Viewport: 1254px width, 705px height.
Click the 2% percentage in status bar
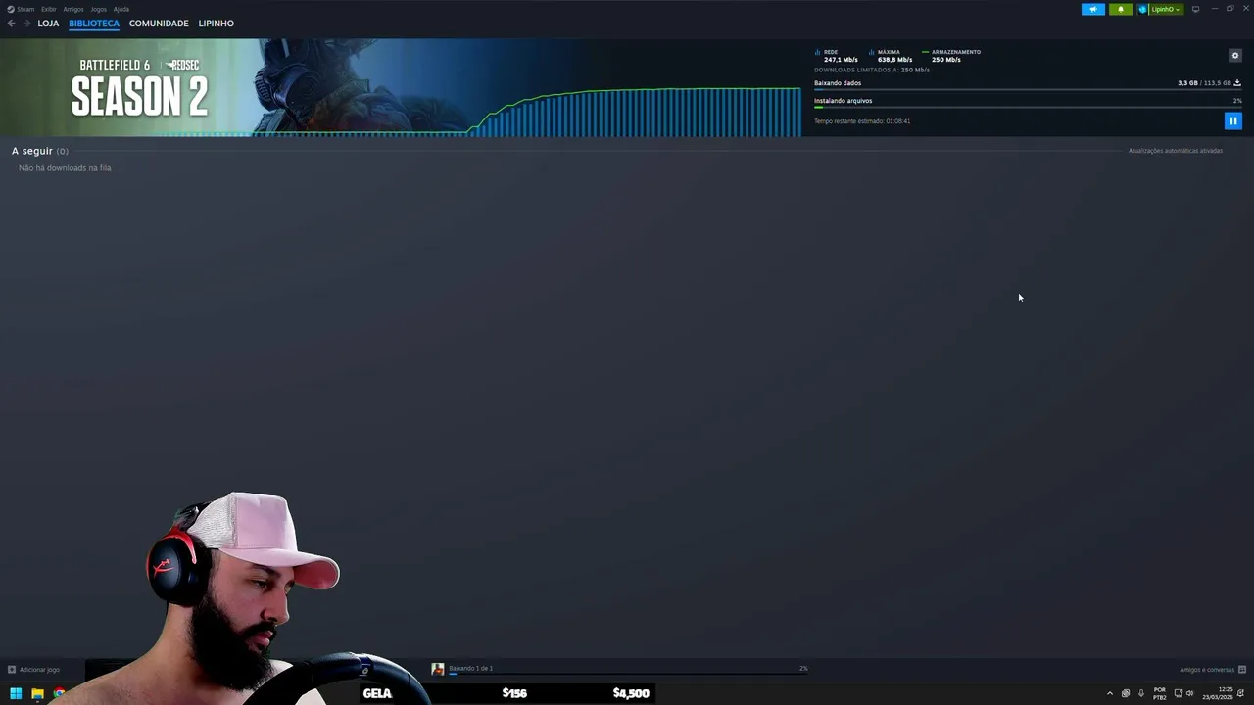pos(803,668)
